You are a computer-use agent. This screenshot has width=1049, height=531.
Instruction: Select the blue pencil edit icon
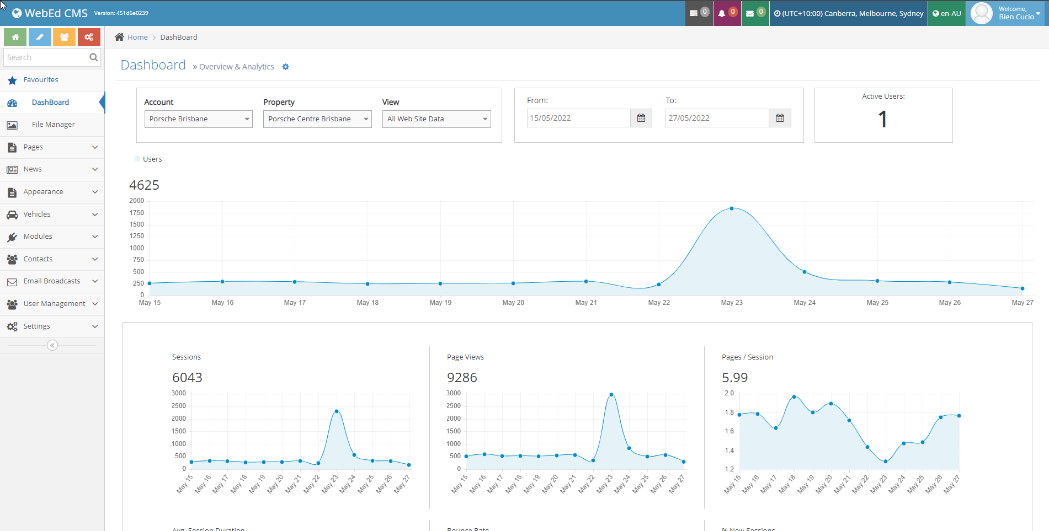click(39, 36)
